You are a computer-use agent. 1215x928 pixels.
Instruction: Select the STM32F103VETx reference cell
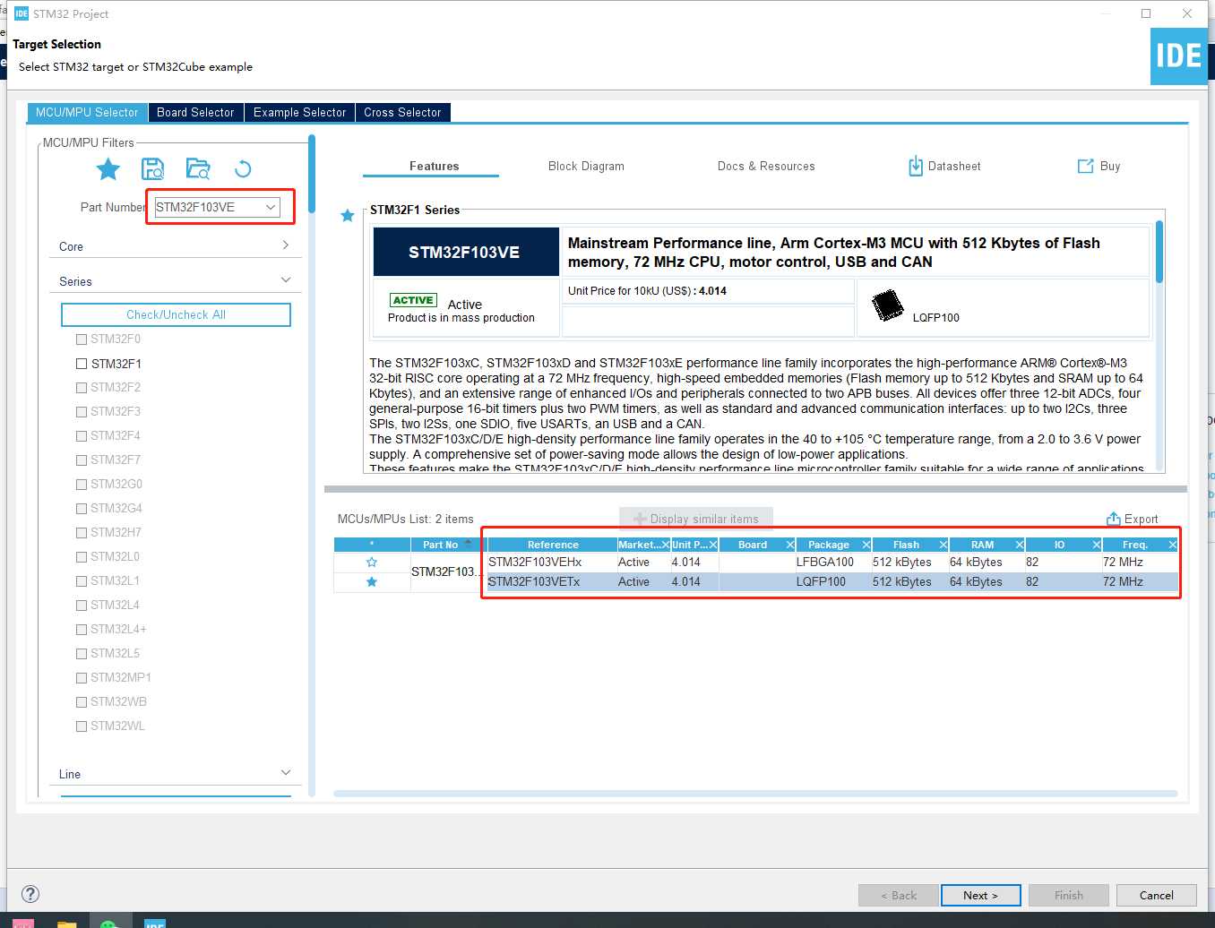point(551,582)
